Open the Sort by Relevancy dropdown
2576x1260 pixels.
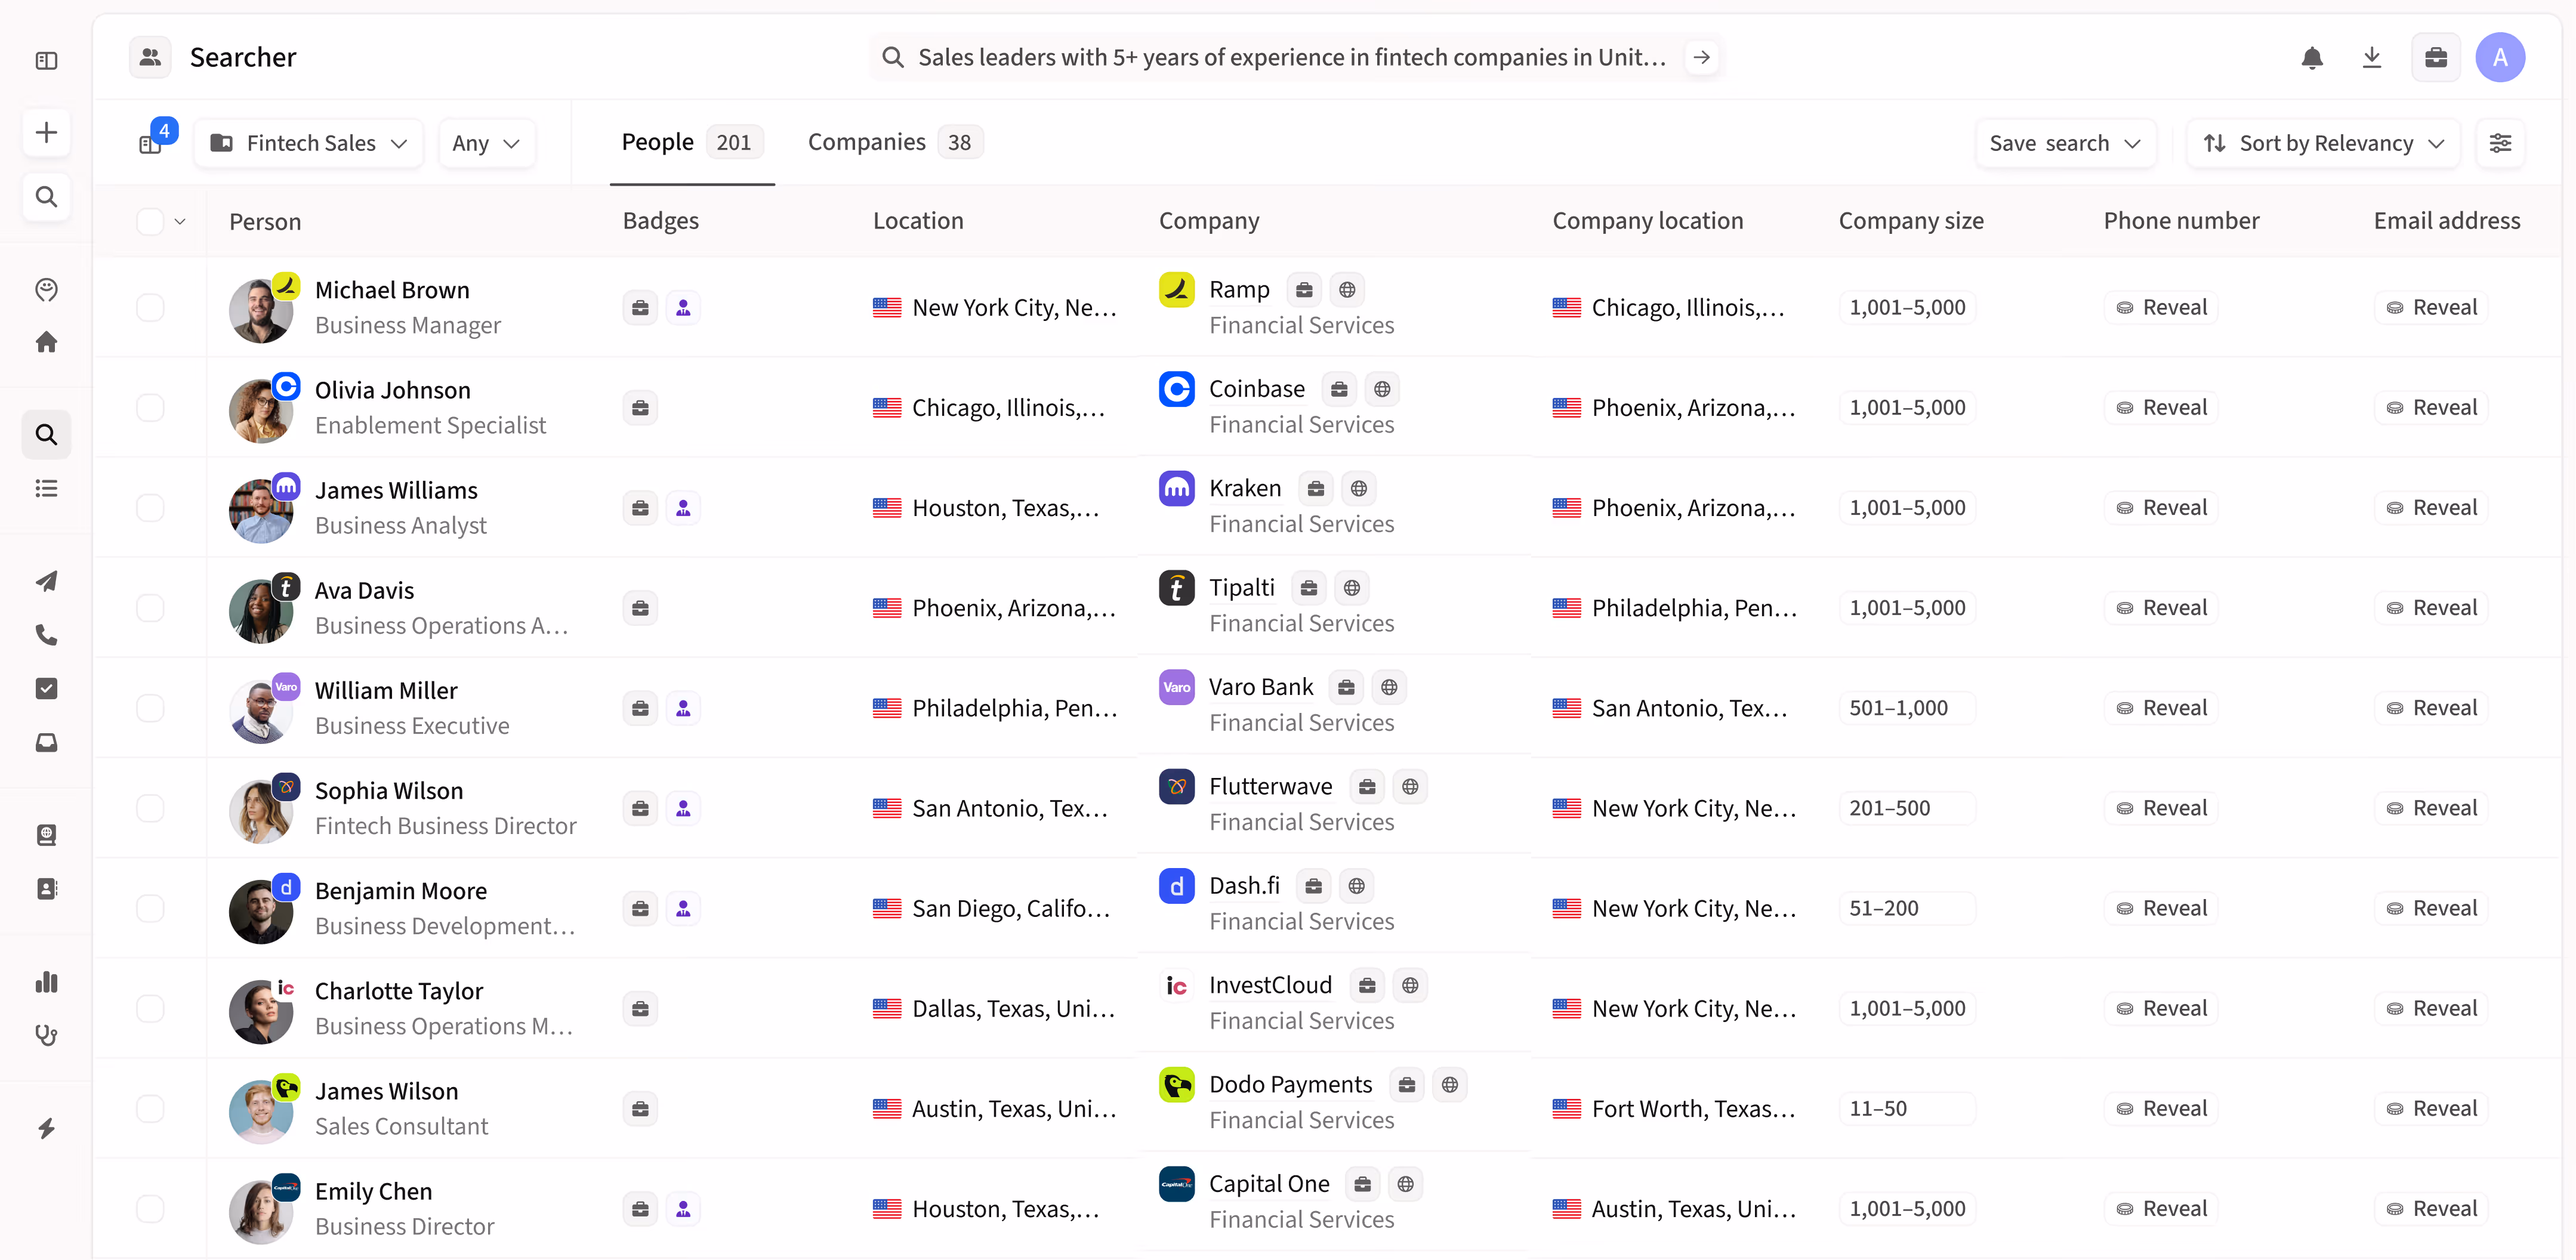tap(2322, 143)
